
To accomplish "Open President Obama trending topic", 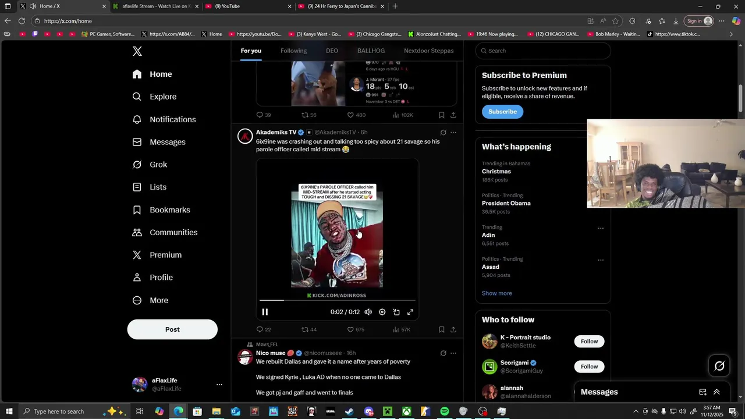I will coord(506,203).
